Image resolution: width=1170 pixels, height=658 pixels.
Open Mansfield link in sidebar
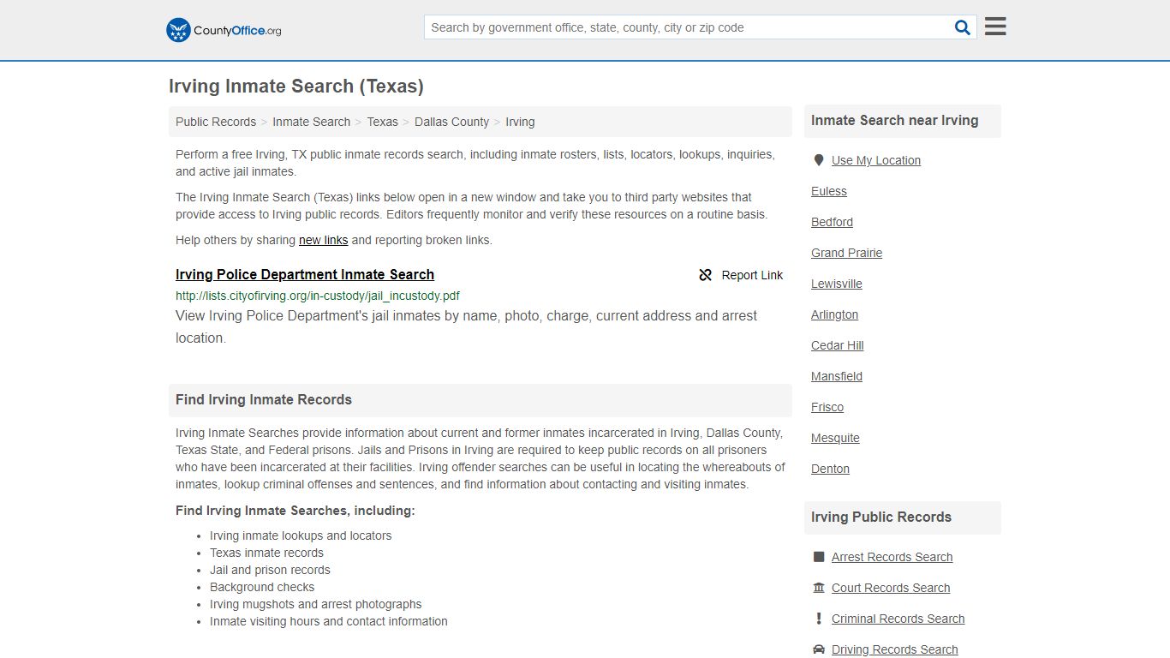tap(837, 376)
